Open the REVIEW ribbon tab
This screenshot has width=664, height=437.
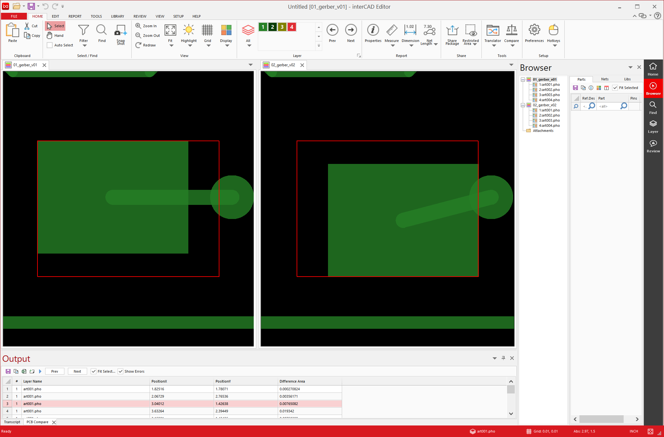point(140,16)
